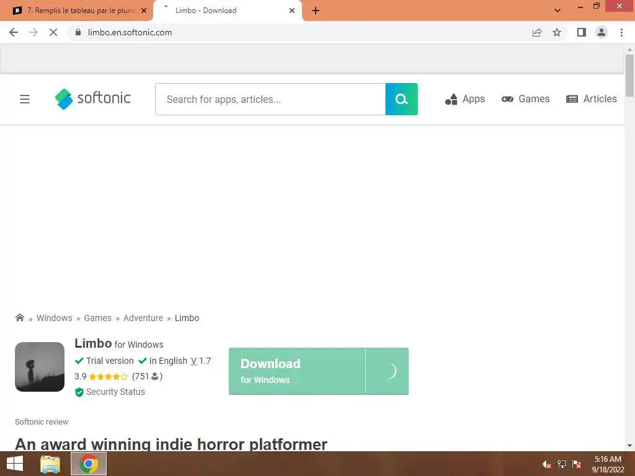Open the Chrome three-dot menu
Image resolution: width=635 pixels, height=476 pixels.
[x=621, y=32]
